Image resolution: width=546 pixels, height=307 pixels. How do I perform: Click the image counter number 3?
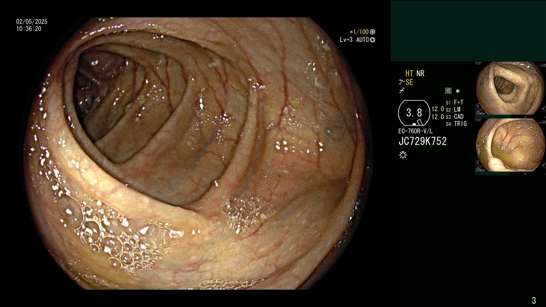[x=534, y=300]
